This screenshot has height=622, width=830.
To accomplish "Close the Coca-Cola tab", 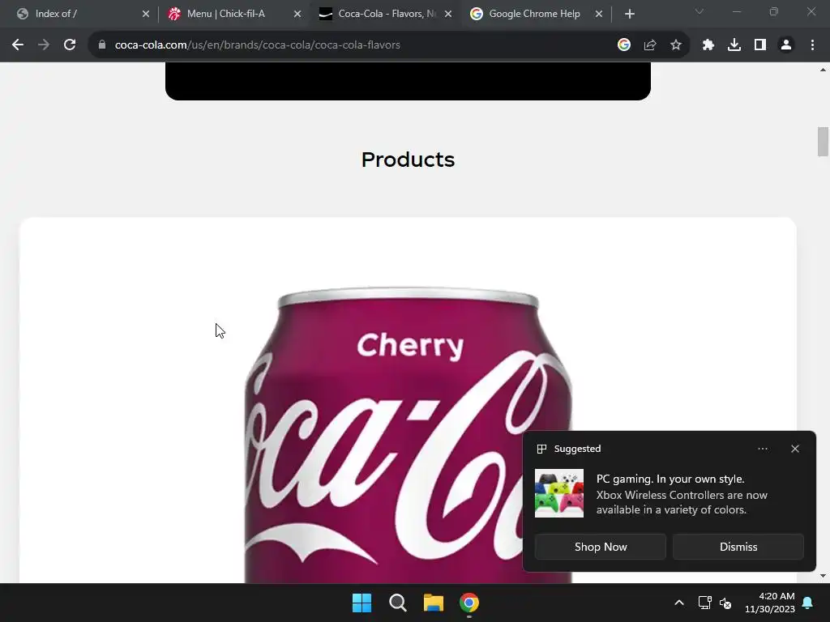I will 447,14.
